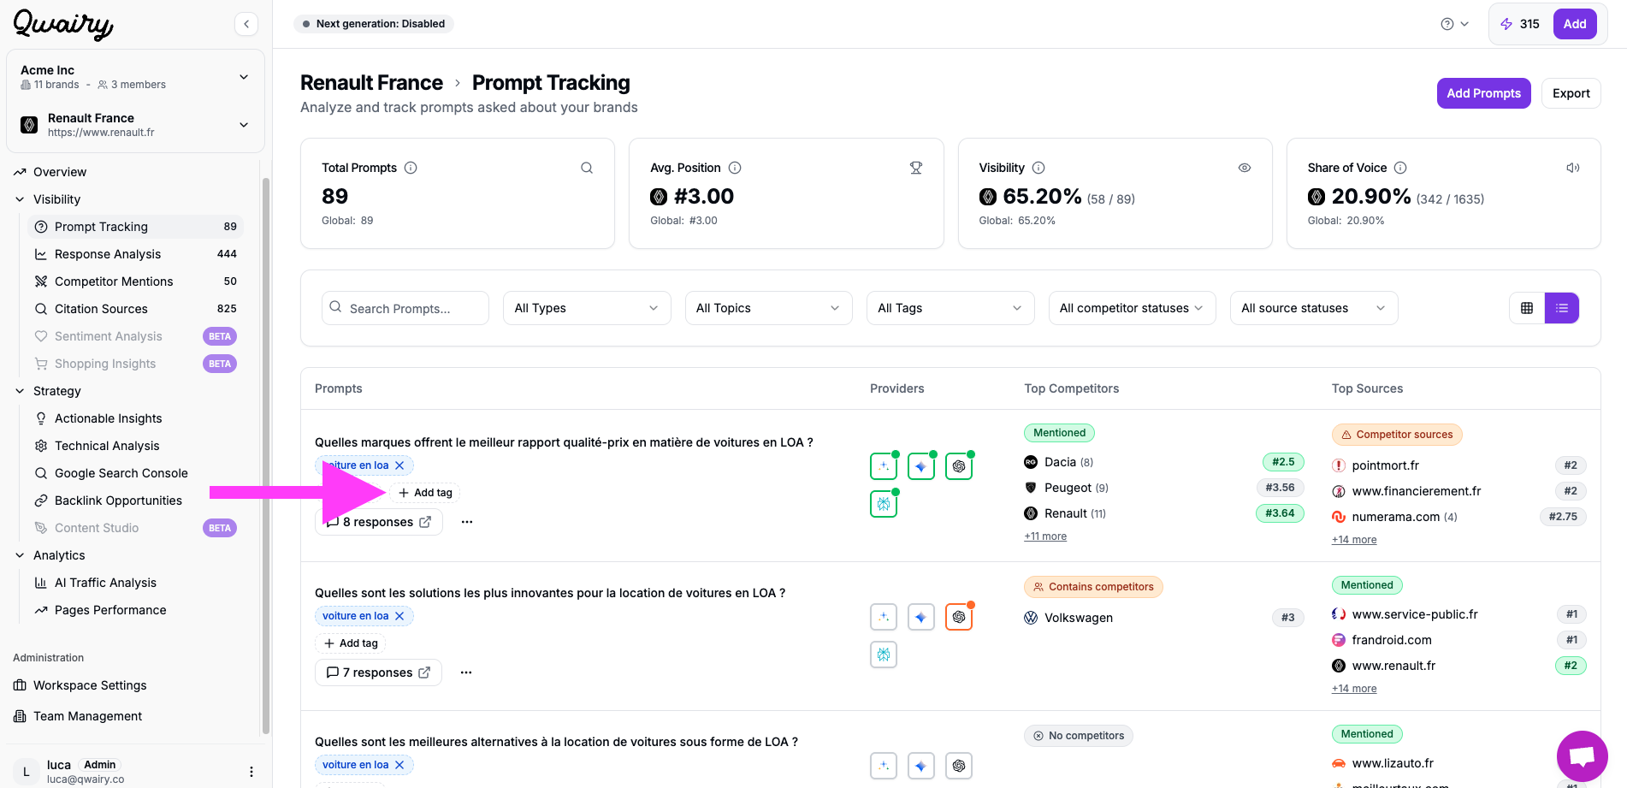Expand the Renault France brand selector

click(x=135, y=125)
